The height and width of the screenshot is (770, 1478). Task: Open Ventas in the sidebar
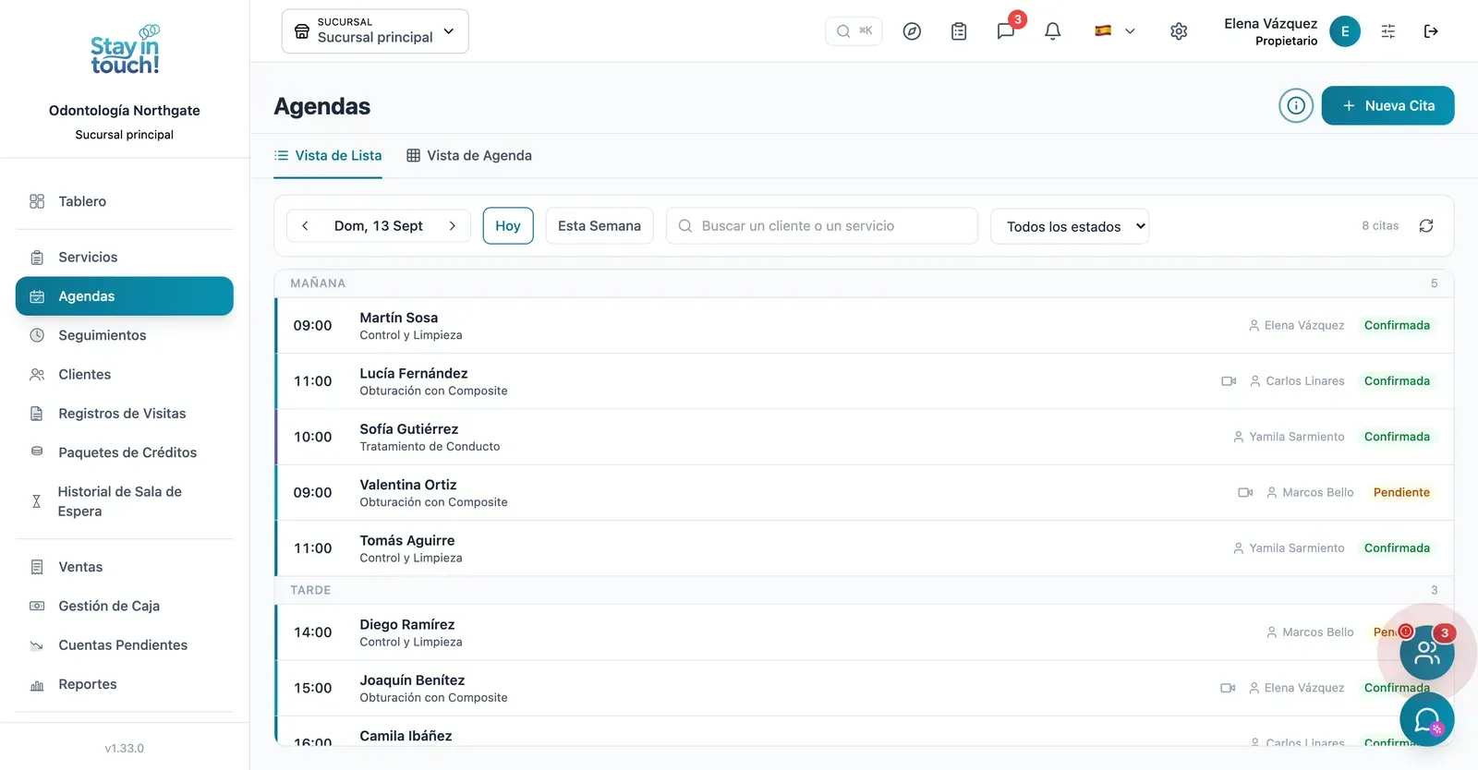coord(125,567)
